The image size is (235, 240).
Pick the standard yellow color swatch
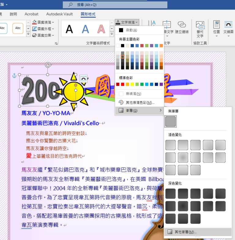click(132, 84)
